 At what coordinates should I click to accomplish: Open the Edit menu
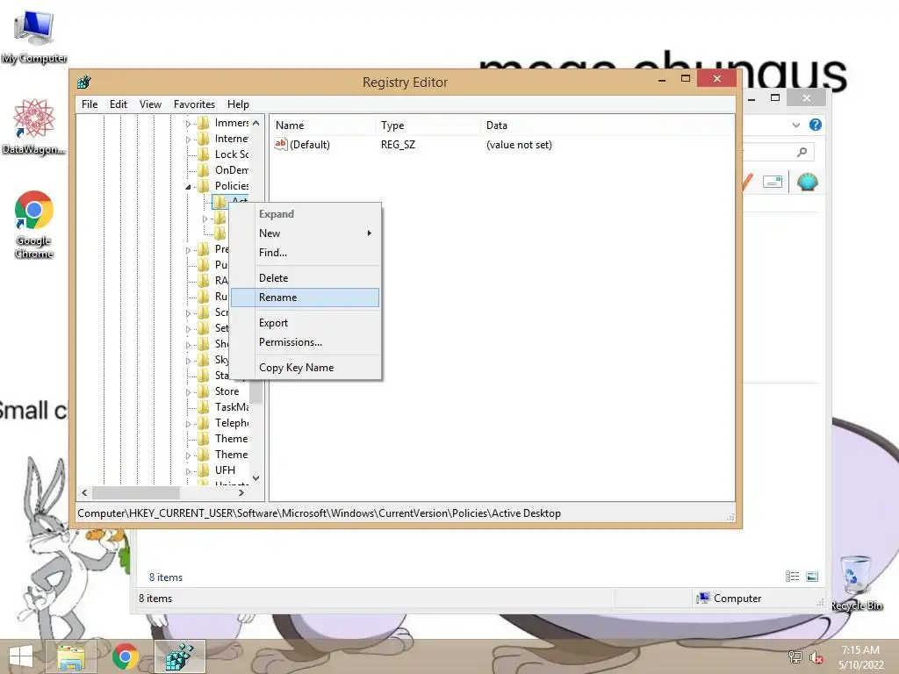coord(119,104)
